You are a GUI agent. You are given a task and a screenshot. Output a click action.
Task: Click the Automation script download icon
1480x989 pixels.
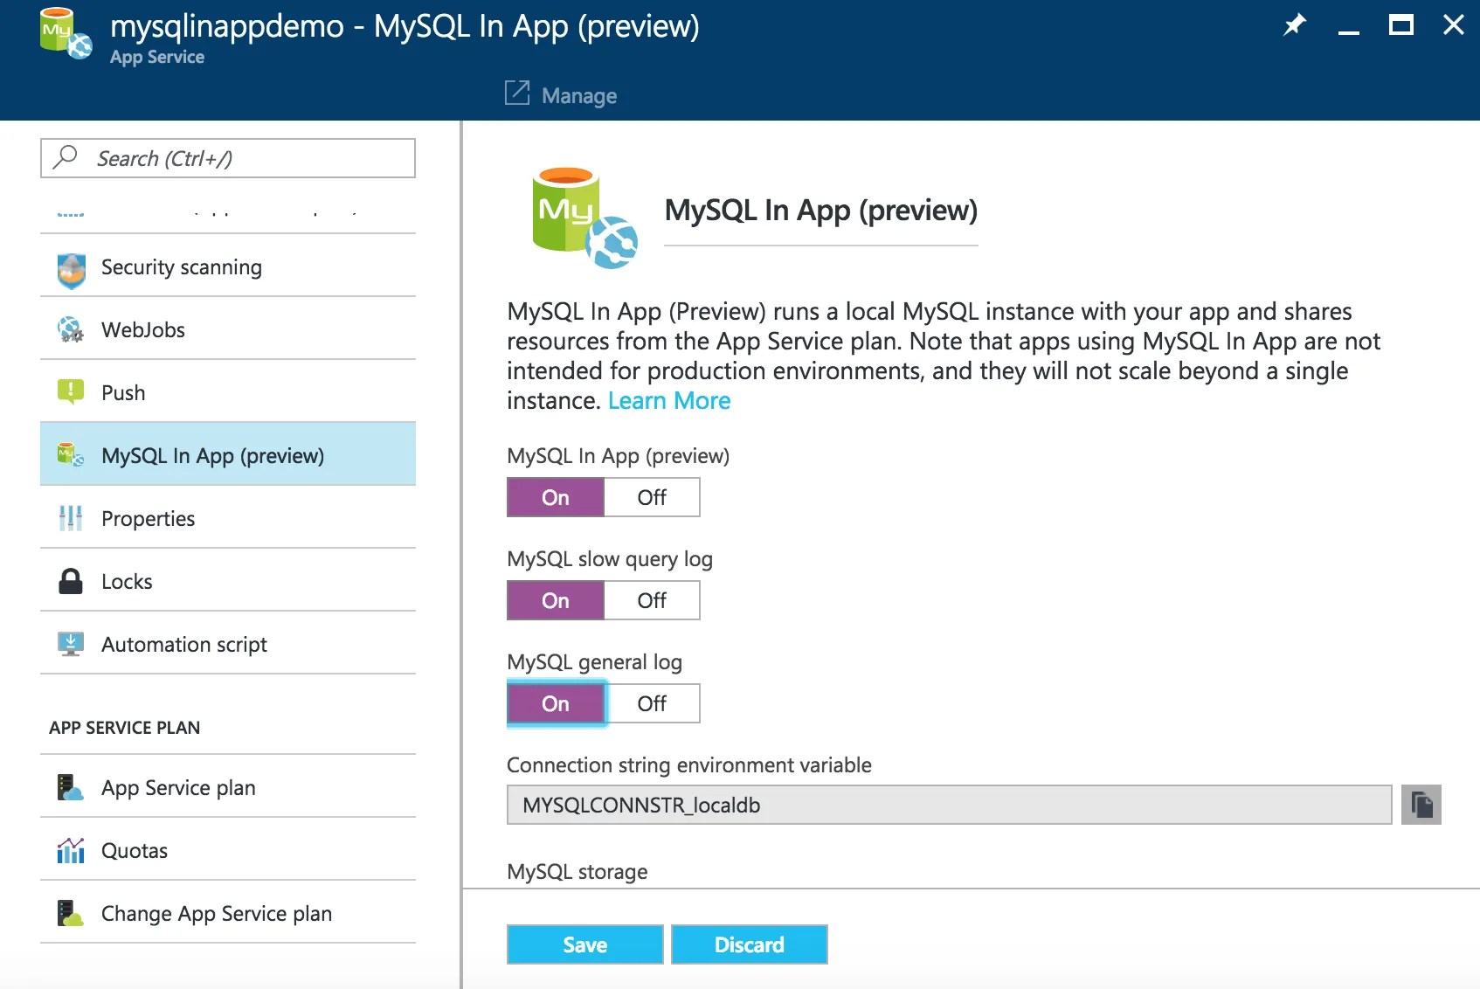coord(71,644)
